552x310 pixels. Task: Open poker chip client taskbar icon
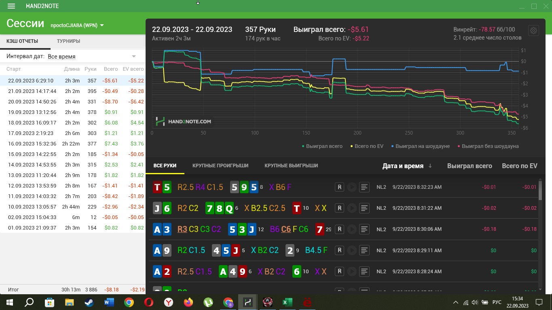[x=268, y=302]
